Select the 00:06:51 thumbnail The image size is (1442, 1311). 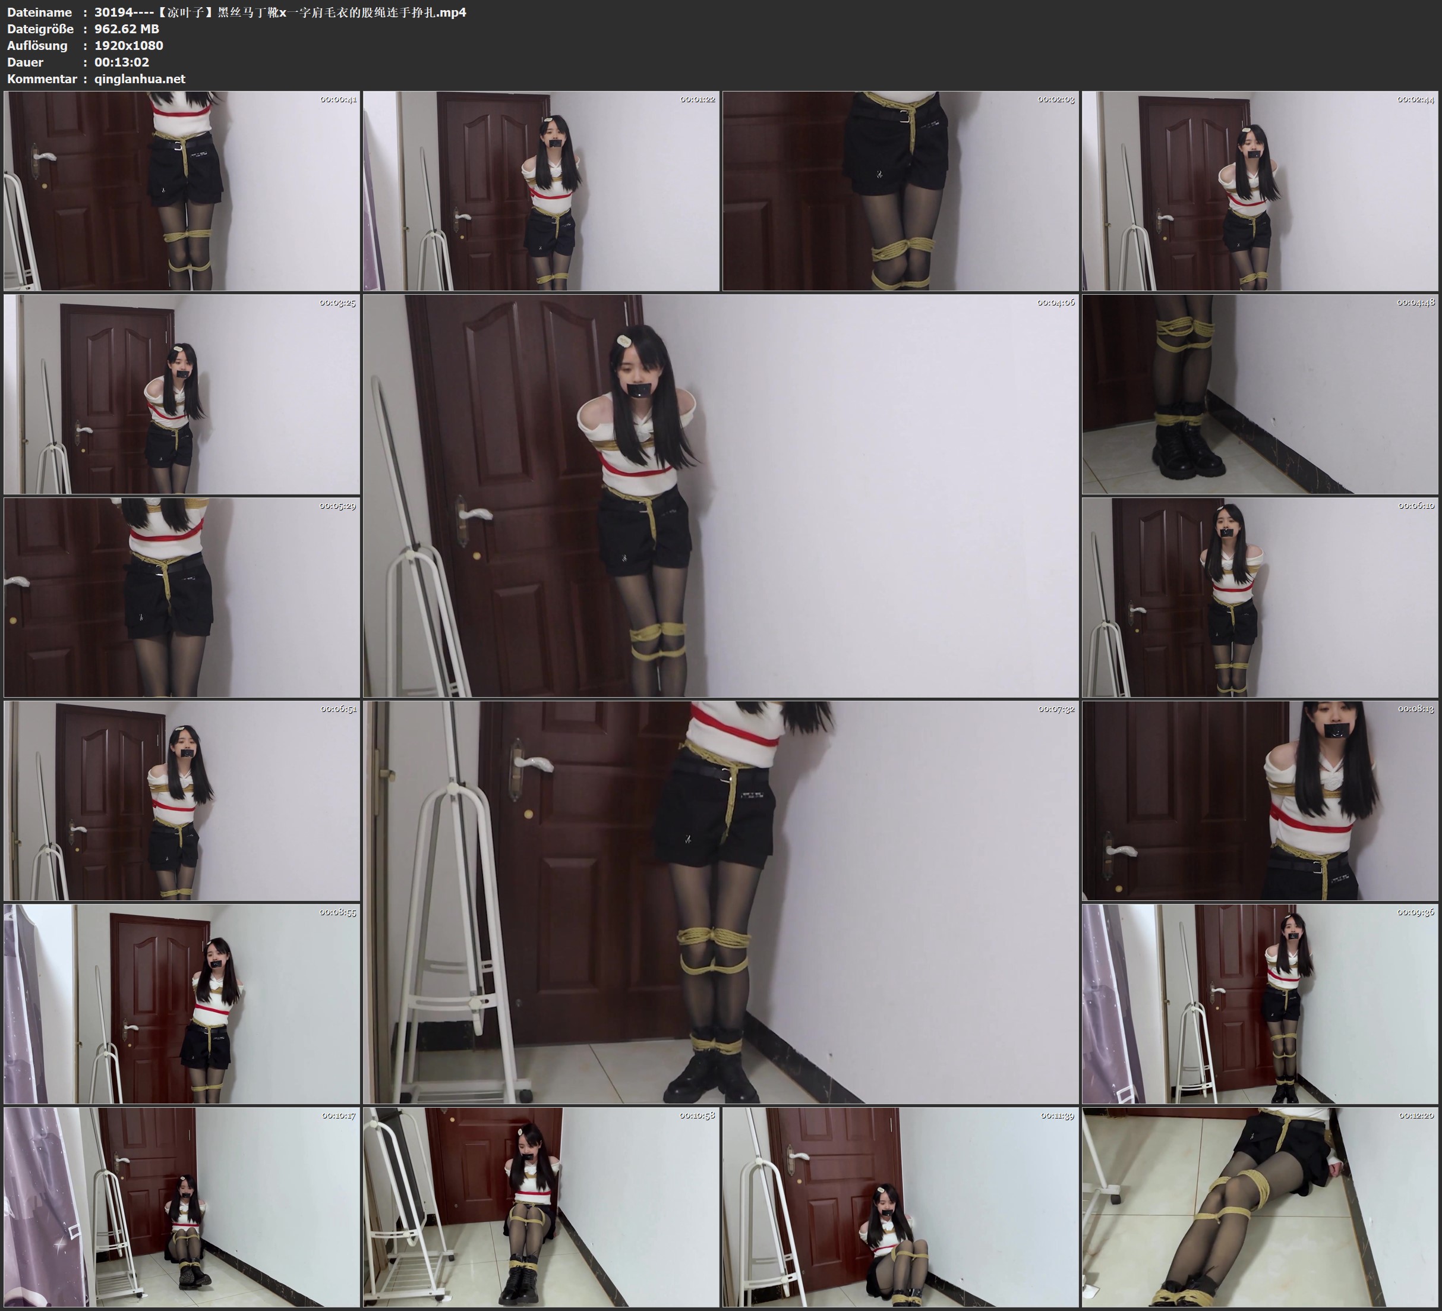coord(182,800)
